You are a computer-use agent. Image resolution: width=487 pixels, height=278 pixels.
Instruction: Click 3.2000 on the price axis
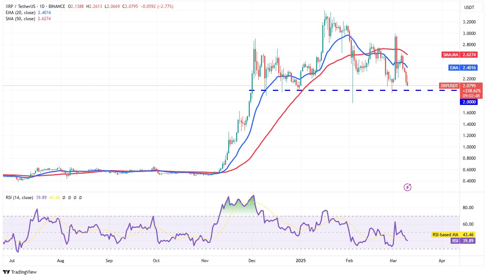click(469, 22)
